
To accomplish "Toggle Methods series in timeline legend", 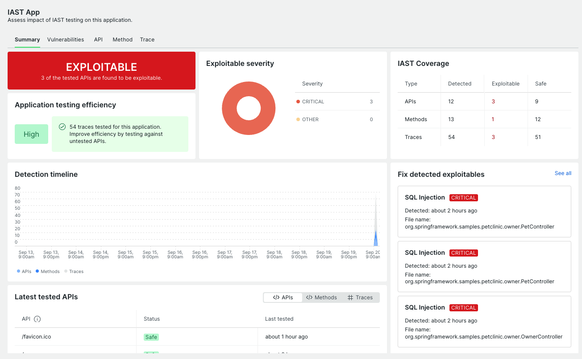I will pyautogui.click(x=47, y=271).
